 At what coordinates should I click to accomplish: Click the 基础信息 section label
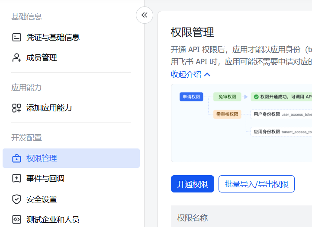[26, 17]
